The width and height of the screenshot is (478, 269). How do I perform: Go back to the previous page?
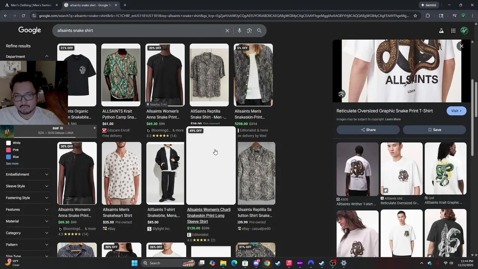5,16
